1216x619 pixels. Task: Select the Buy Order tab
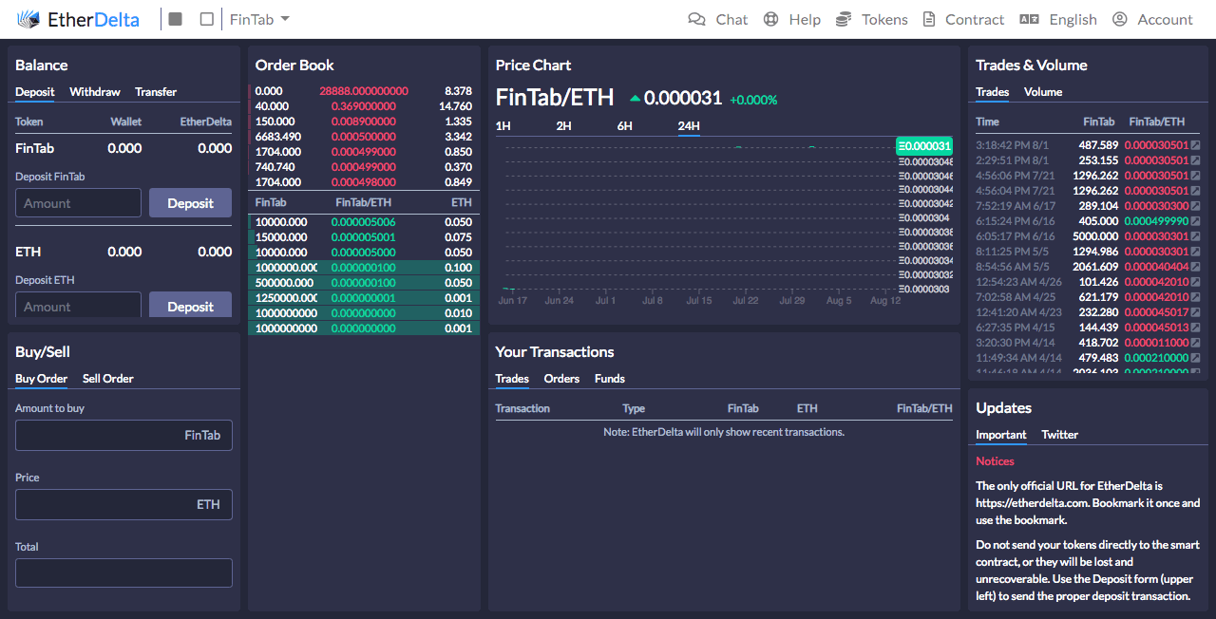[x=41, y=379]
